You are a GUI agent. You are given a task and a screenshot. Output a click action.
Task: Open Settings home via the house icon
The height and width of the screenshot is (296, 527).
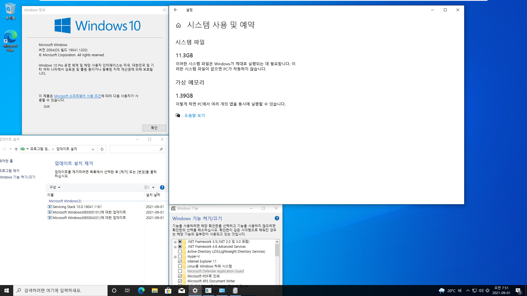pos(178,25)
